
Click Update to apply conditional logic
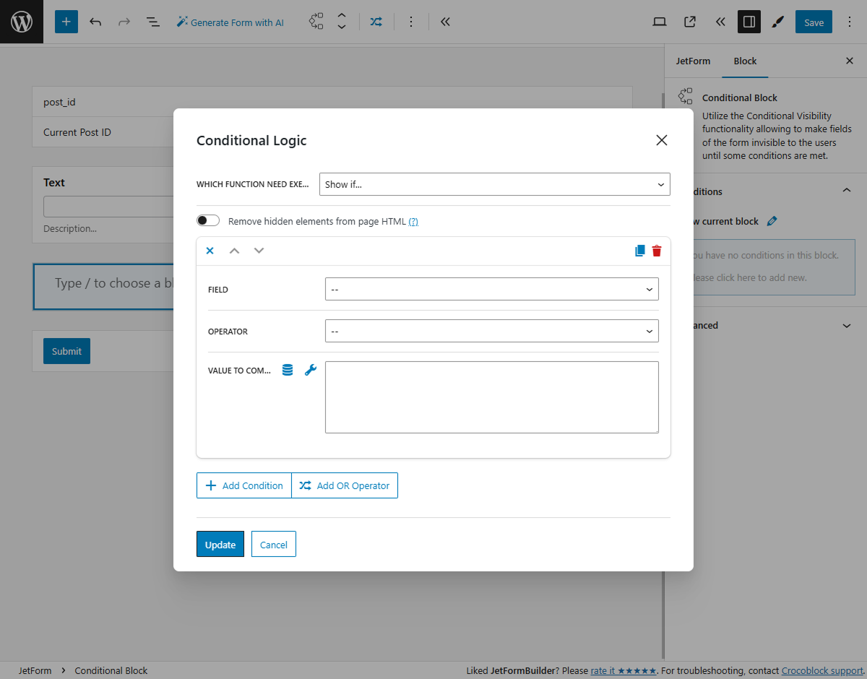(x=220, y=544)
